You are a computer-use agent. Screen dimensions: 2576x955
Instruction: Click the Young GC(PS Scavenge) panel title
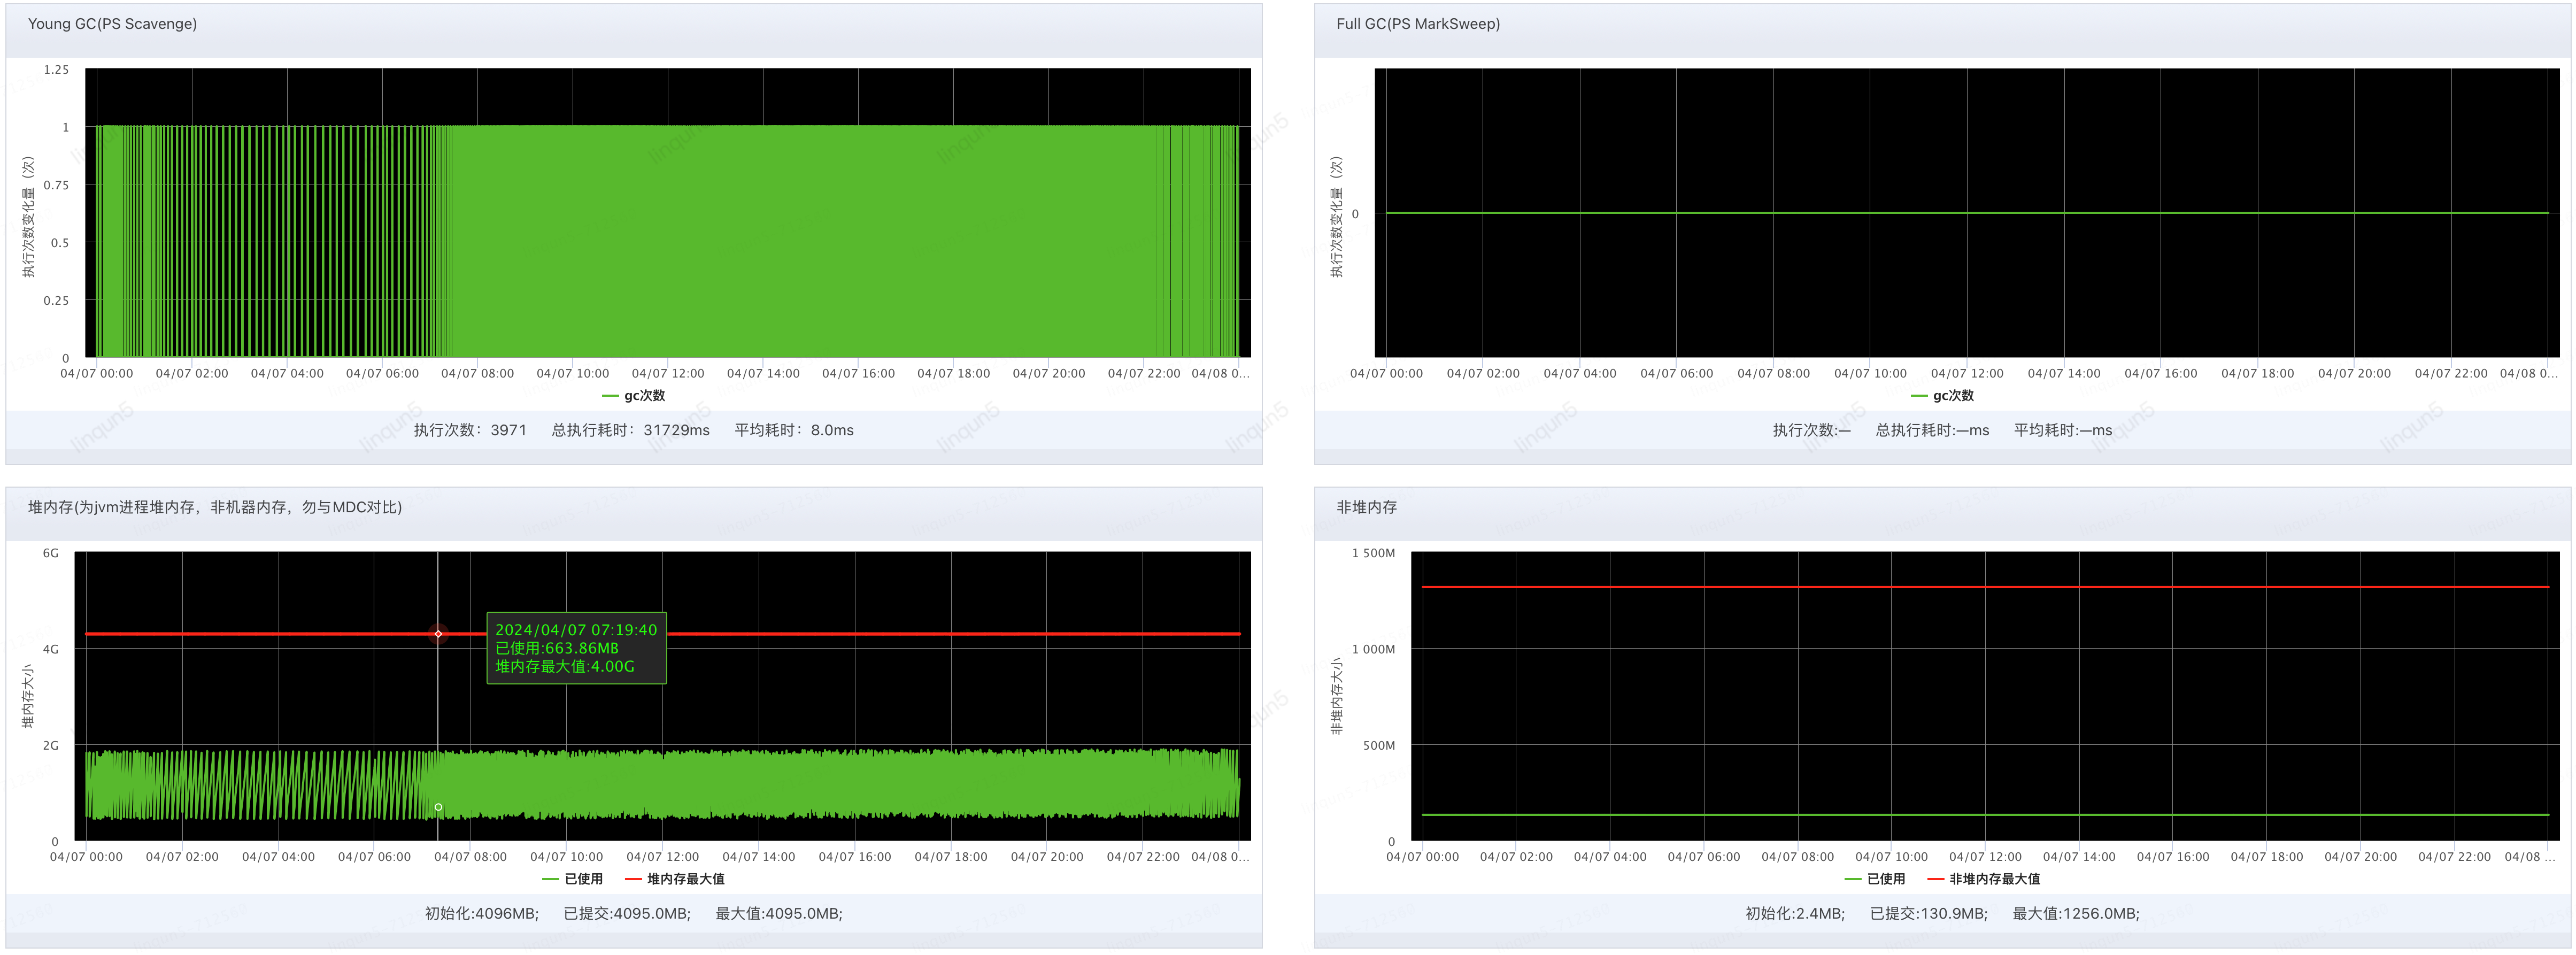pyautogui.click(x=112, y=24)
